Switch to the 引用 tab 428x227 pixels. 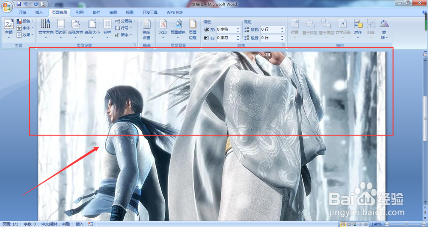(x=80, y=12)
